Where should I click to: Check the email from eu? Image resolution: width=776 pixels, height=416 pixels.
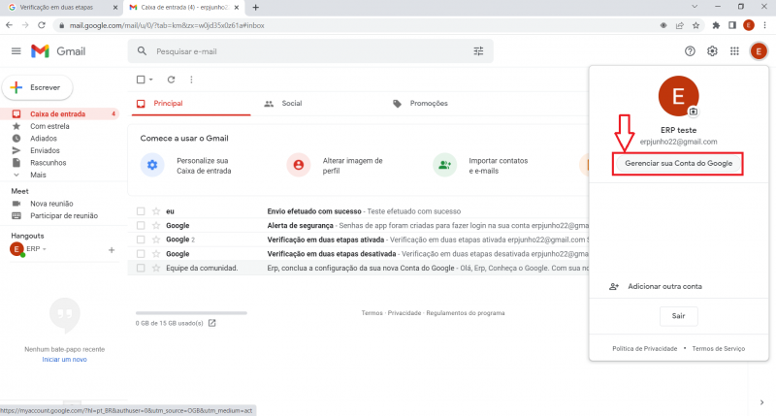click(141, 211)
